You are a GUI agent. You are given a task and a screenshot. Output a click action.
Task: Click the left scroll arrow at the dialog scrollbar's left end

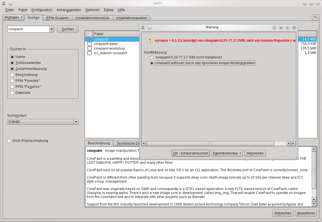pos(144,143)
